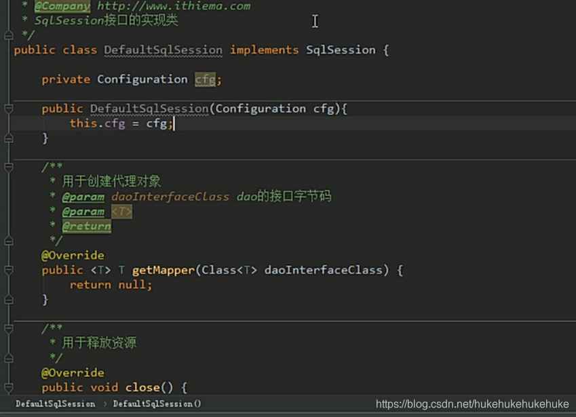576x417 pixels.
Task: Click the return null statement
Action: 111,285
